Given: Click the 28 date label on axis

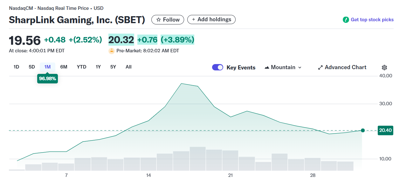Looking at the screenshot, I should pyautogui.click(x=313, y=175).
